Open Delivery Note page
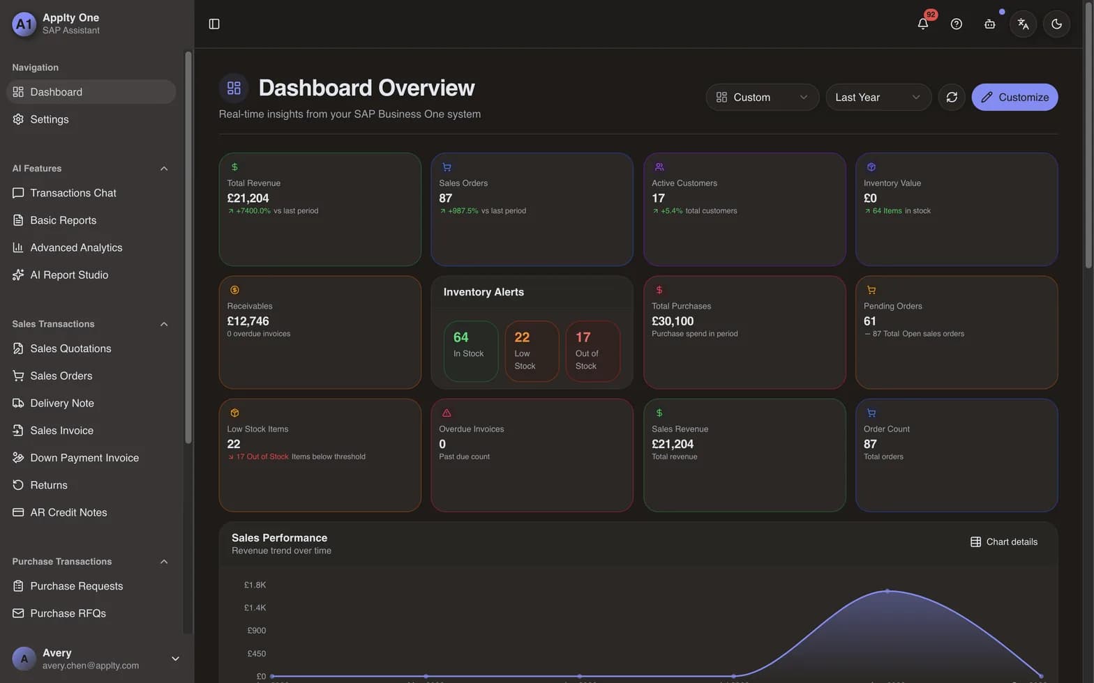This screenshot has width=1094, height=683. [x=91, y=403]
